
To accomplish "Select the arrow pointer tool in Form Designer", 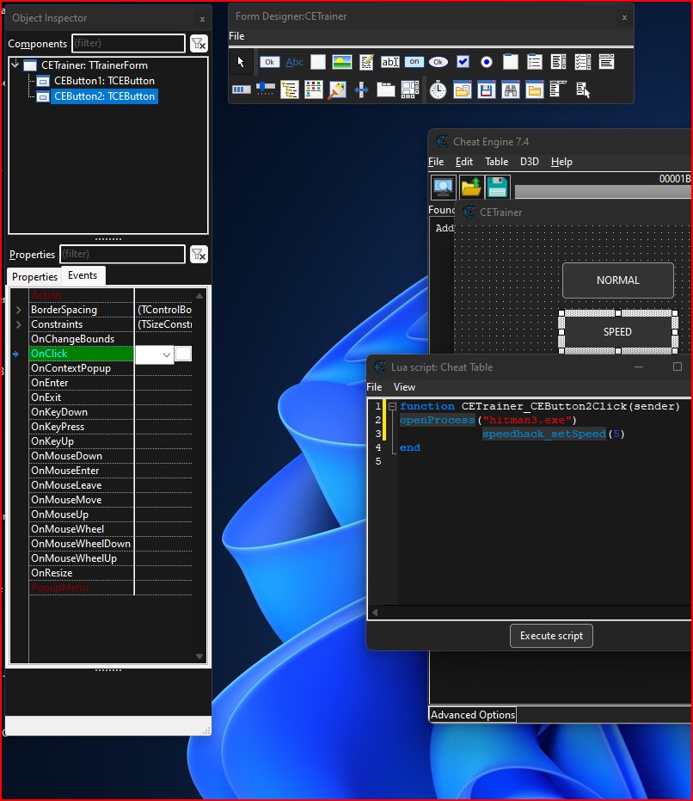I will pyautogui.click(x=242, y=62).
